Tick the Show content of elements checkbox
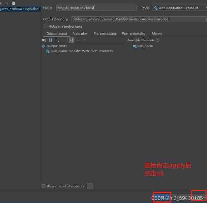207x203 pixels. pos(43,186)
